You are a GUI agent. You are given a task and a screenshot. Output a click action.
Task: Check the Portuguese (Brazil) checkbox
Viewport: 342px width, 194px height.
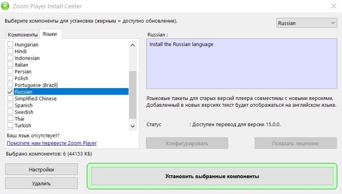tap(10, 84)
